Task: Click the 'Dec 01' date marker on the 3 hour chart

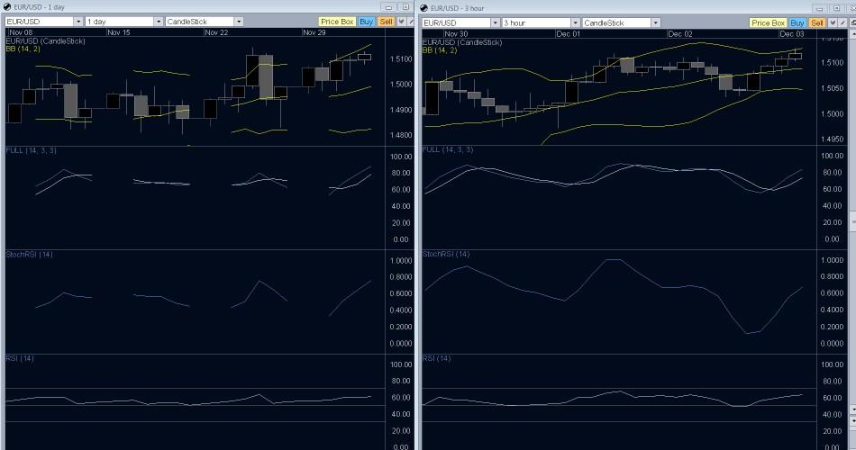Action: coord(569,34)
